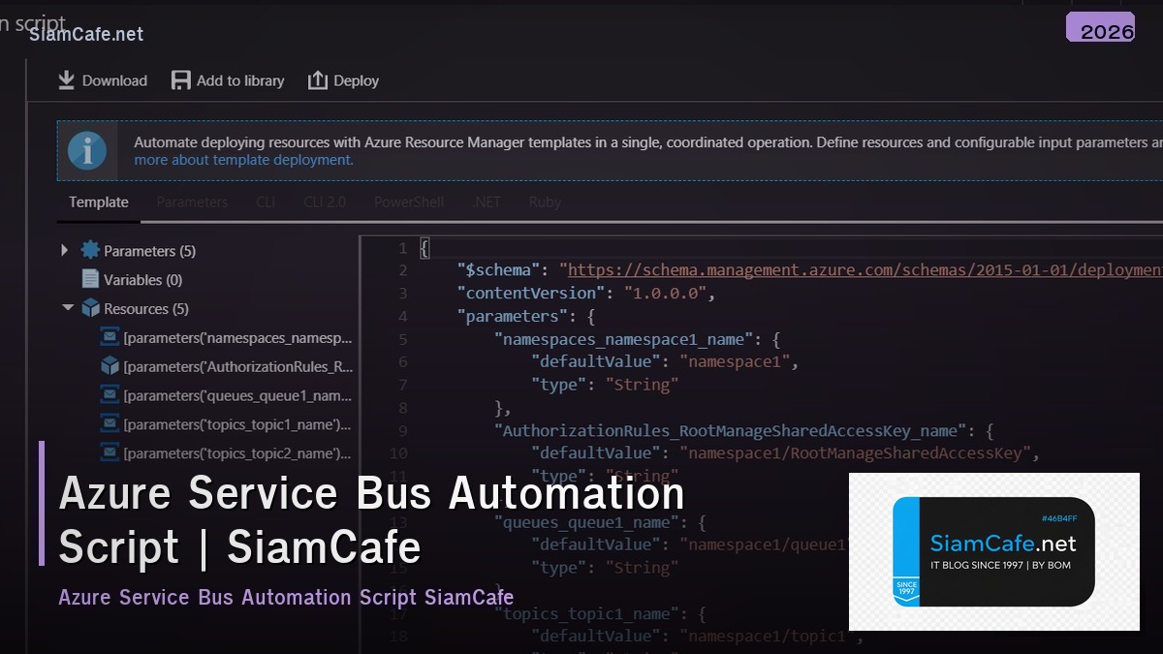Viewport: 1163px width, 654px height.
Task: Click the queue icon beside queues_queue1 resource
Action: tap(109, 395)
